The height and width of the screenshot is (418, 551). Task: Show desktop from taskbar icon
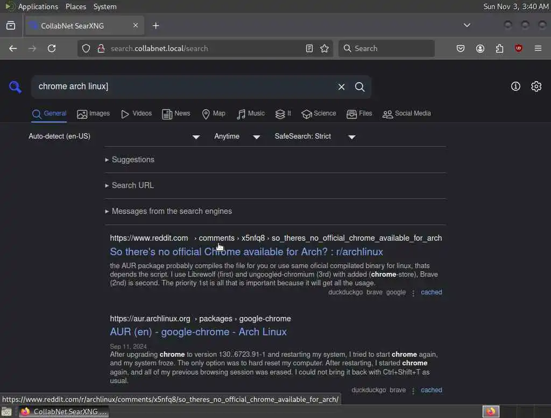coord(6,412)
